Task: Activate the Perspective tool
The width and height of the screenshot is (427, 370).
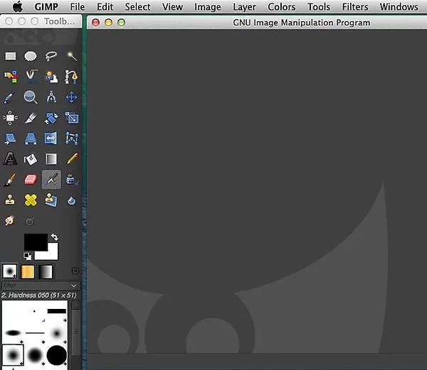Action: click(31, 138)
